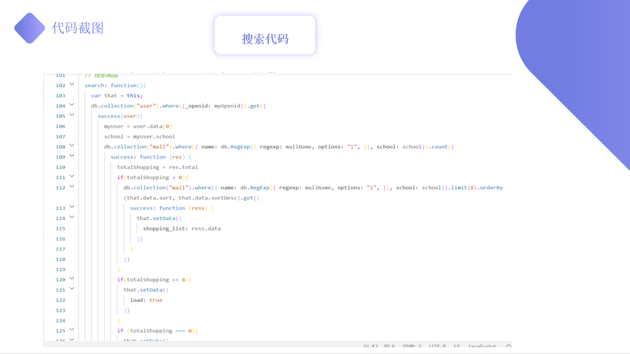
Task: Select the 代码截图 slide title
Action: coord(78,28)
